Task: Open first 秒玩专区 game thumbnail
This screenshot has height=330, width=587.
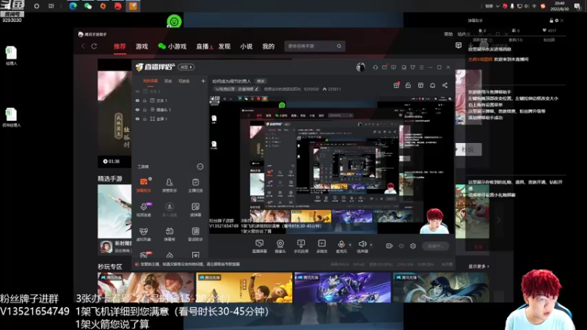Action: pos(146,287)
